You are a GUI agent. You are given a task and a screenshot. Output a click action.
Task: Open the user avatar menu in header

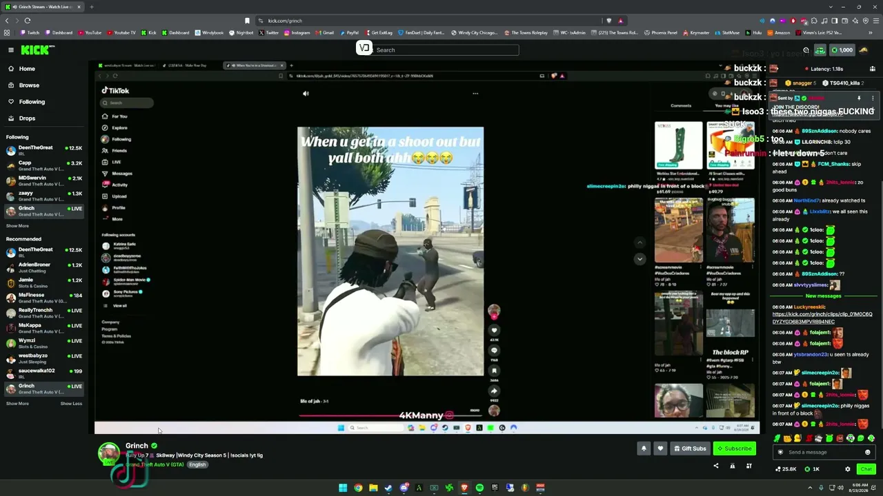tap(864, 50)
